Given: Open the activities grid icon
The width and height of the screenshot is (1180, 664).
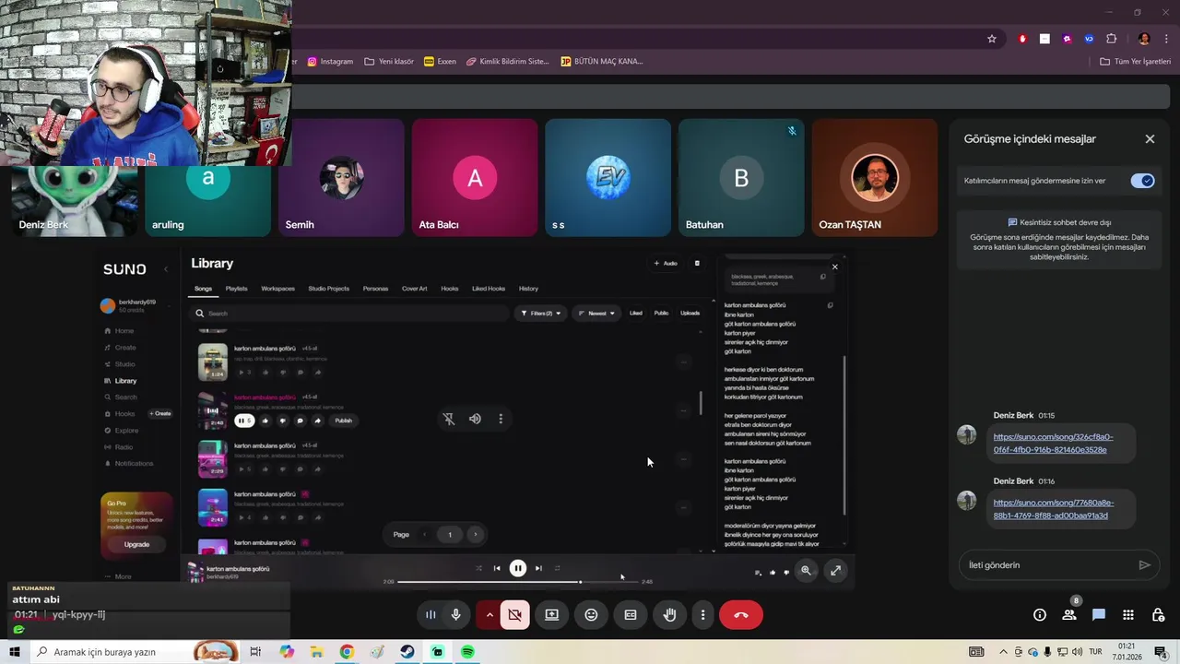Looking at the screenshot, I should click(1128, 615).
